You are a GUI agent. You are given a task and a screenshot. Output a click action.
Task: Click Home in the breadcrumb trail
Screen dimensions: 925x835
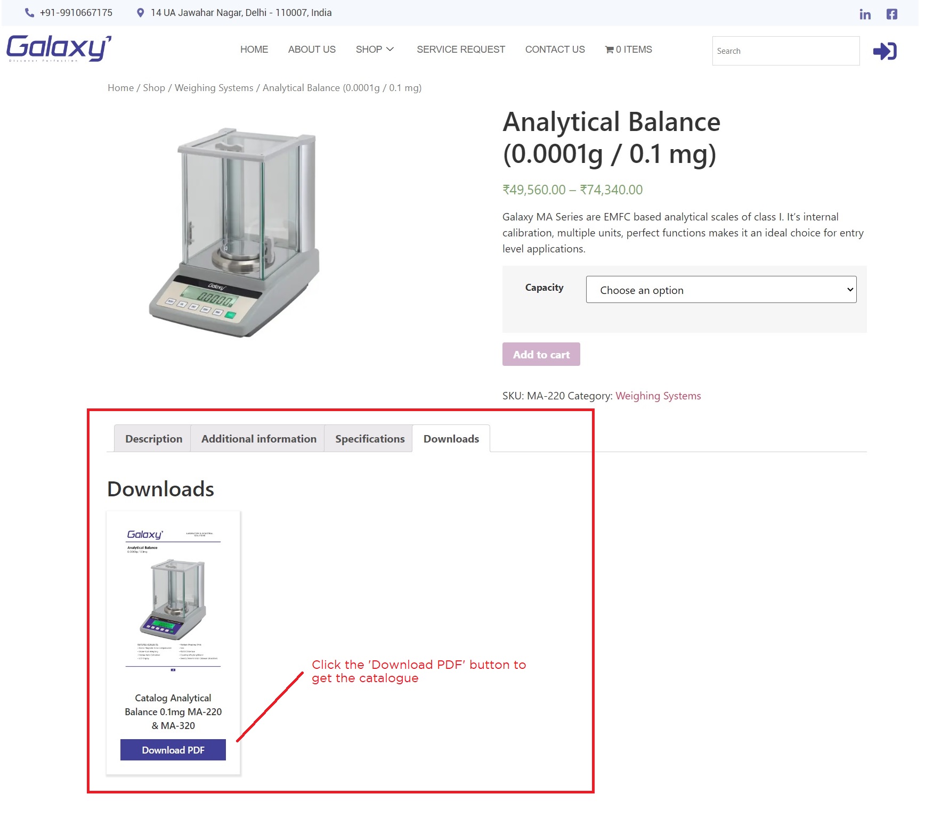[x=120, y=87]
